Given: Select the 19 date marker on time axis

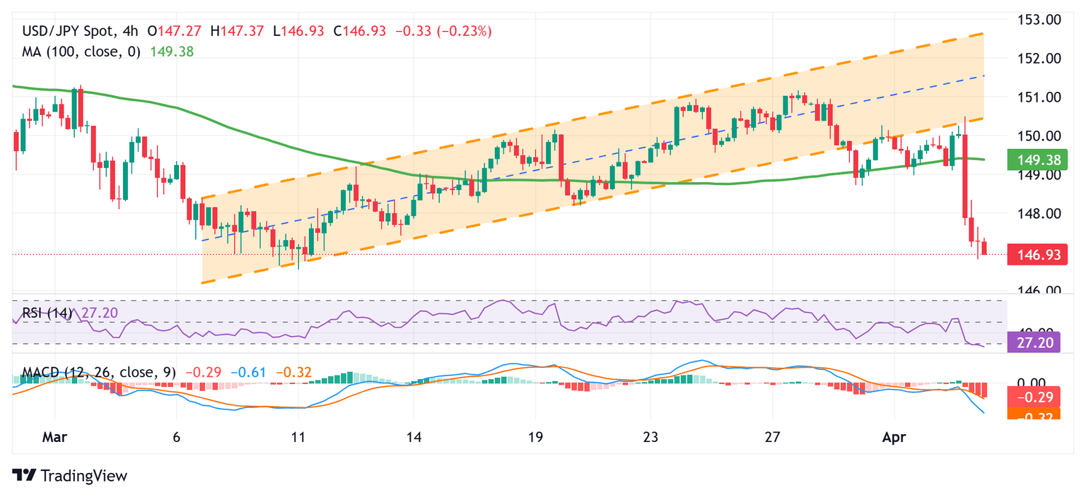Looking at the screenshot, I should (x=535, y=437).
